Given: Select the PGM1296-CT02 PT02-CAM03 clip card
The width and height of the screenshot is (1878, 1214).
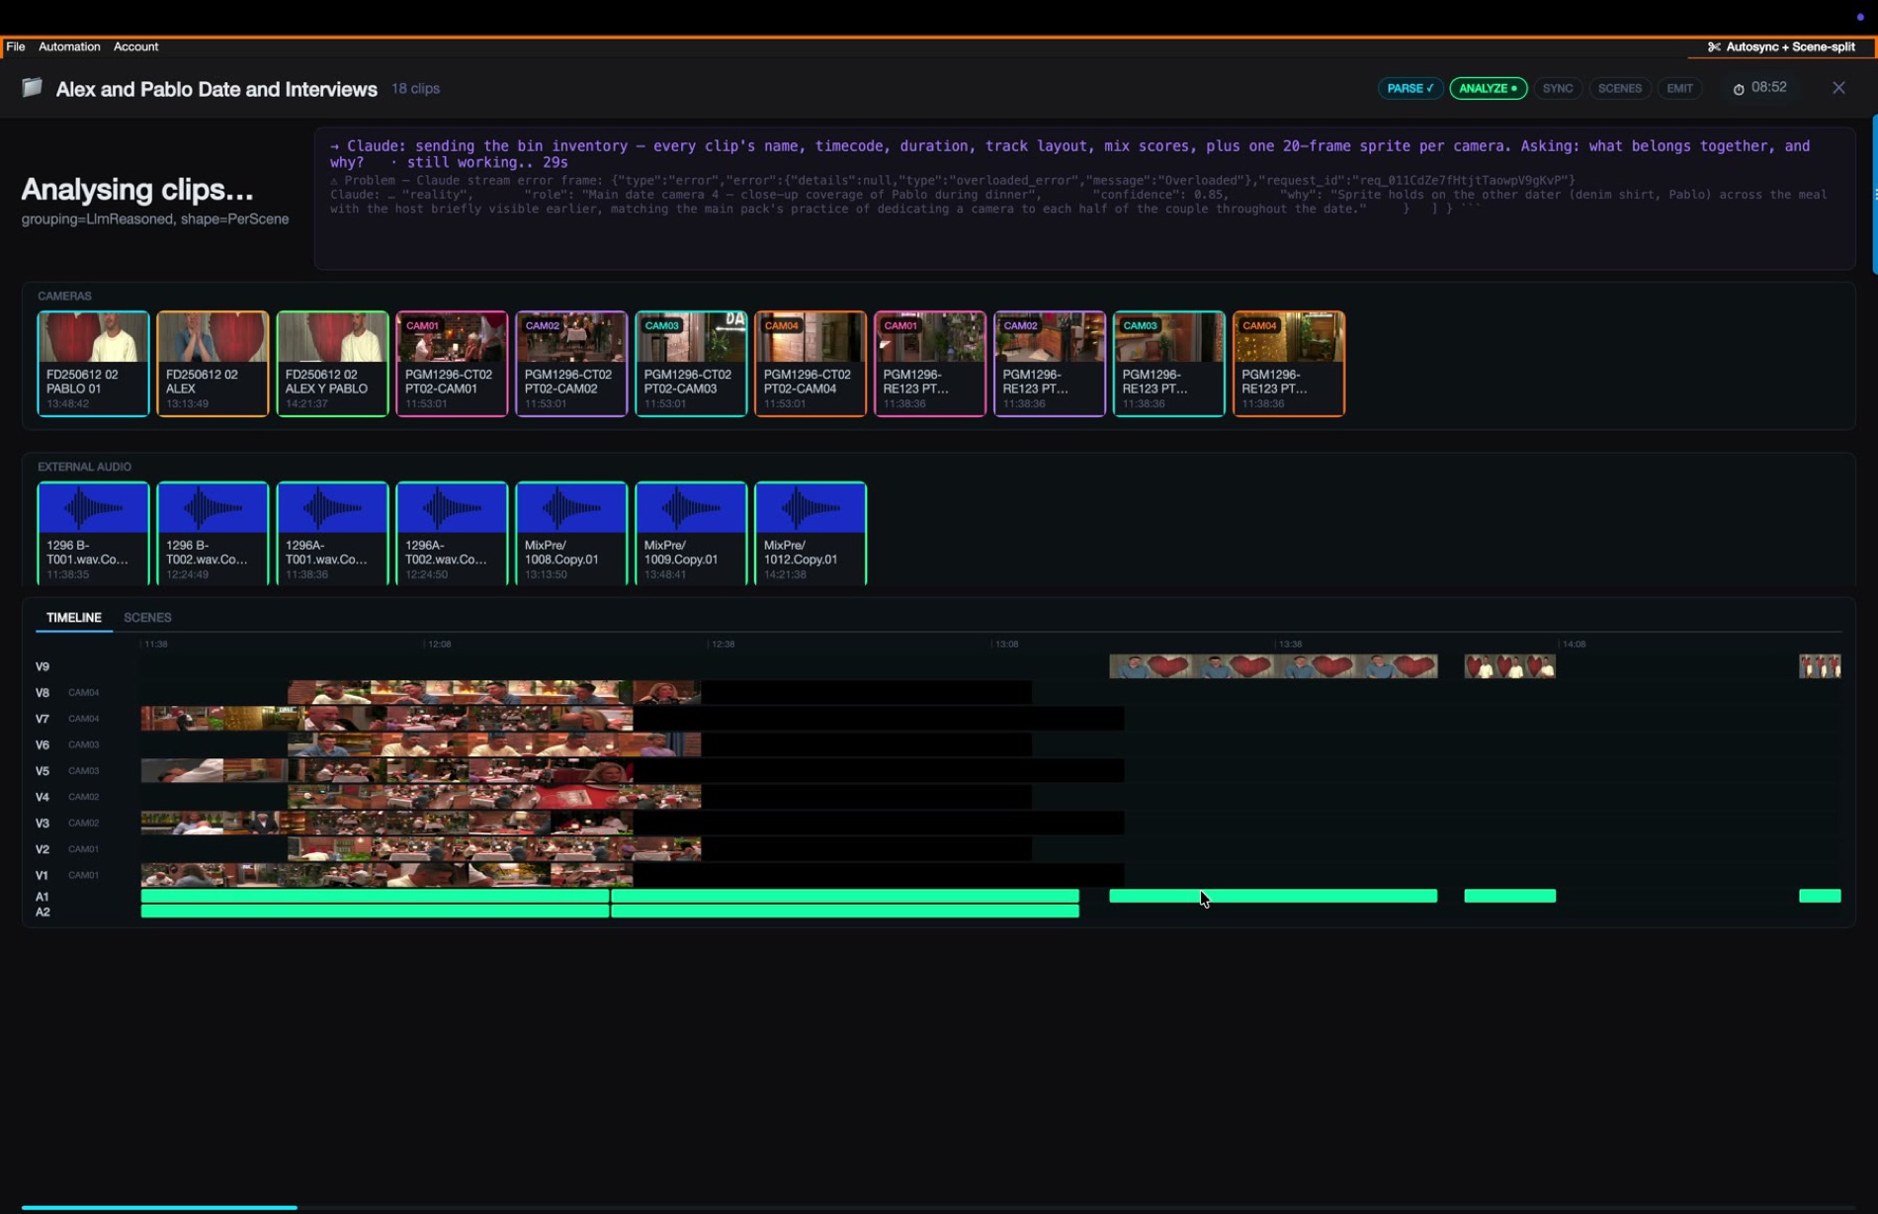Looking at the screenshot, I should (x=691, y=364).
